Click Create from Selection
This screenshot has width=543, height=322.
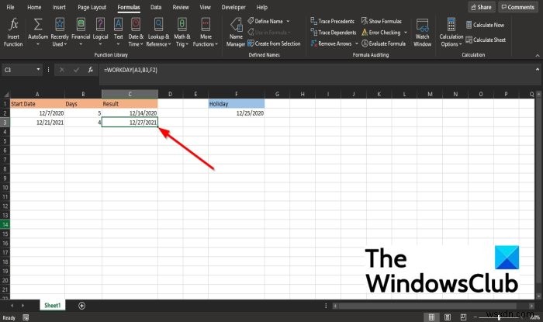[x=274, y=43]
